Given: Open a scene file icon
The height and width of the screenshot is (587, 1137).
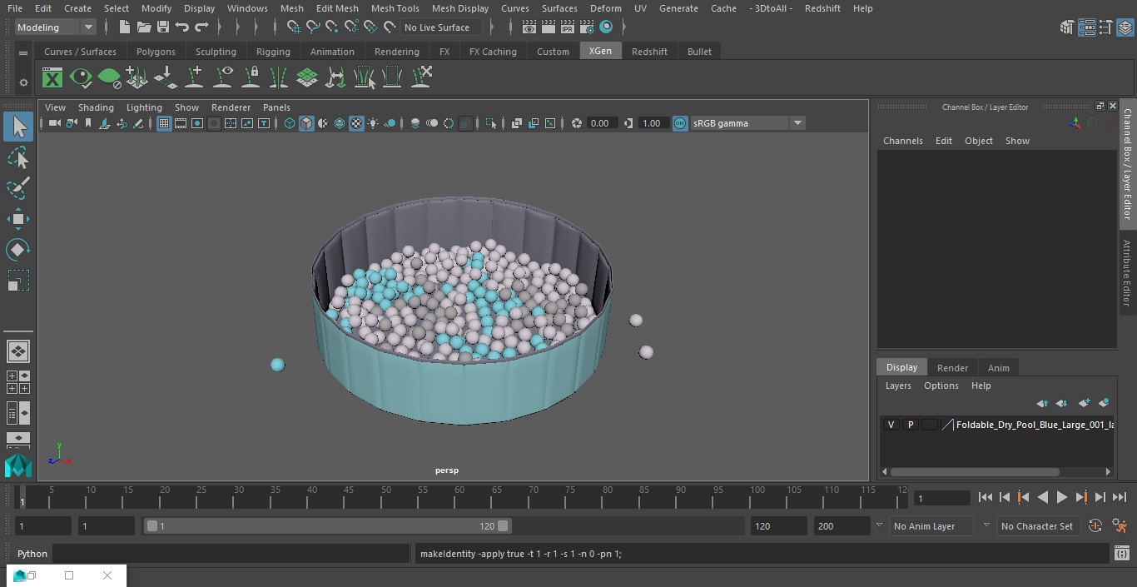Looking at the screenshot, I should click(143, 27).
